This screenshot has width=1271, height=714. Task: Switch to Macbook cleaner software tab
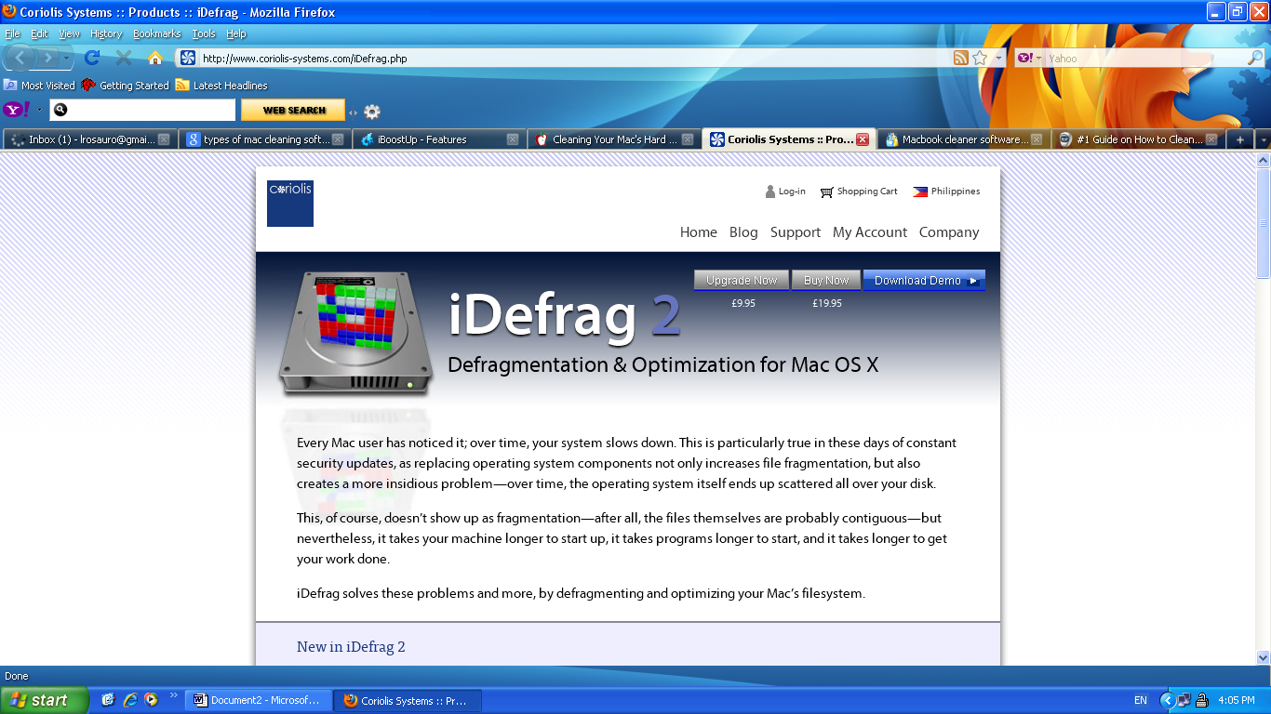coord(963,139)
